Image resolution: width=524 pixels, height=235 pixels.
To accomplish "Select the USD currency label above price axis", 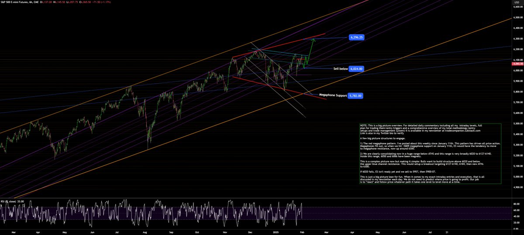I will [x=516, y=2].
